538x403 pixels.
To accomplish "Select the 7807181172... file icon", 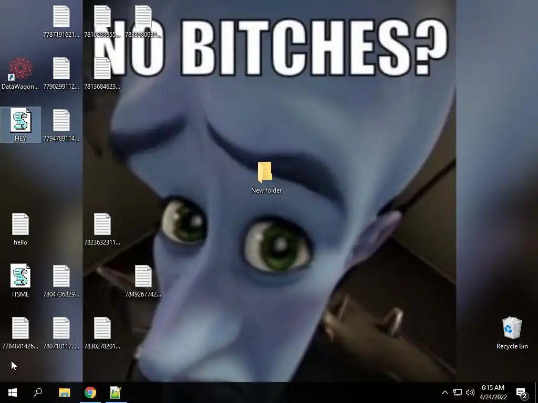I will pyautogui.click(x=61, y=328).
